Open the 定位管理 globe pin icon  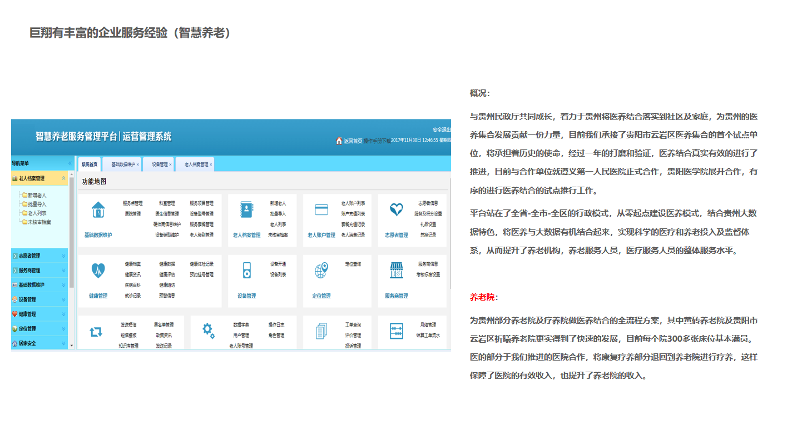point(321,271)
